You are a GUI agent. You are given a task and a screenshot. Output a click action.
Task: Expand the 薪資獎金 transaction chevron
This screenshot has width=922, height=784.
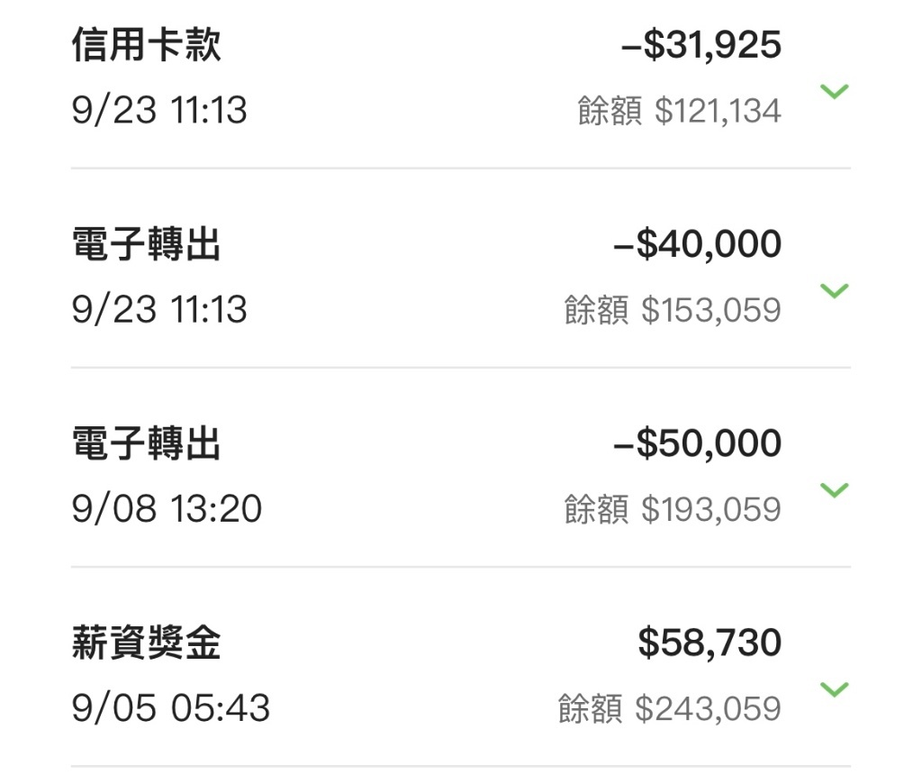[x=835, y=689]
